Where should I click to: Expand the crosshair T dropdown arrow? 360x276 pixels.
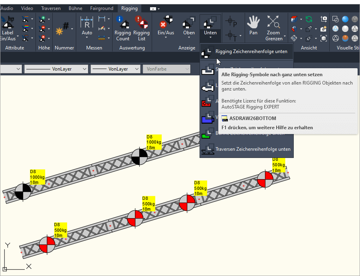[x=240, y=35]
